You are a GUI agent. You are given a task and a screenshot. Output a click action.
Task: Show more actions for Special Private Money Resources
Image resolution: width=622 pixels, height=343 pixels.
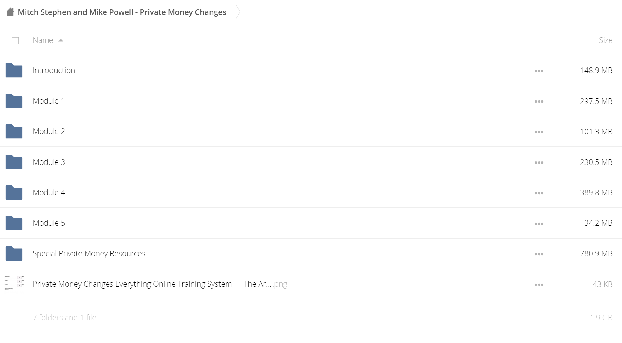coord(539,254)
